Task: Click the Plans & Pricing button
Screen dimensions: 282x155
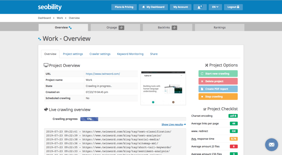Action: click(x=124, y=7)
